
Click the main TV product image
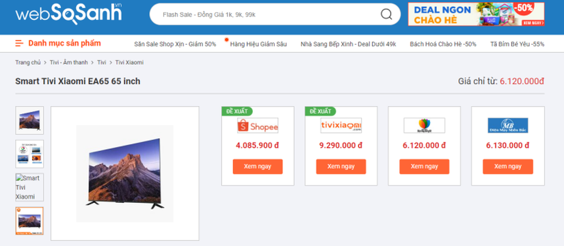[x=125, y=174]
